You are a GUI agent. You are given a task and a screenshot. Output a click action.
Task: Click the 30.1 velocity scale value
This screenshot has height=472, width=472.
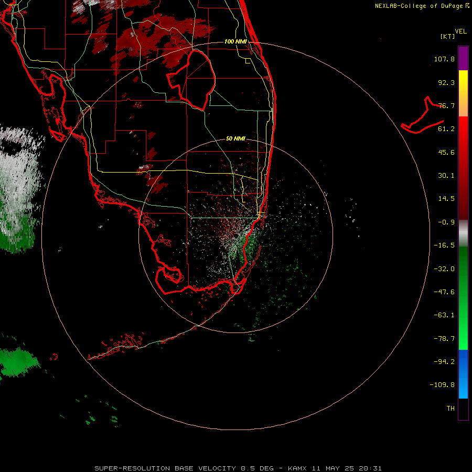(x=446, y=176)
